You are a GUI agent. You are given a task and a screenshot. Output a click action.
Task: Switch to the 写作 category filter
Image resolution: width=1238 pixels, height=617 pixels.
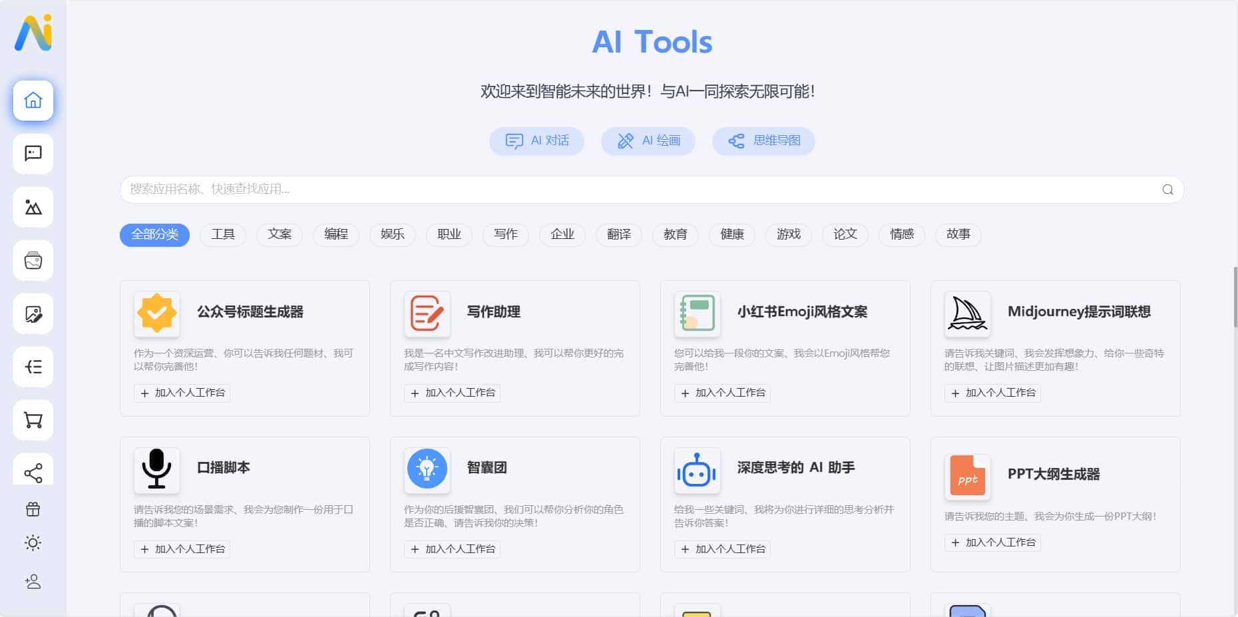pos(505,234)
